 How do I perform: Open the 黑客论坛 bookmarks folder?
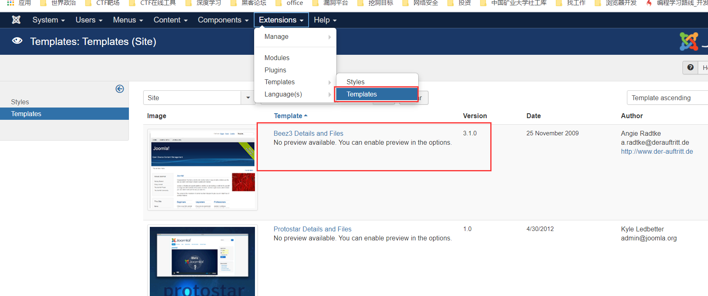[248, 3]
